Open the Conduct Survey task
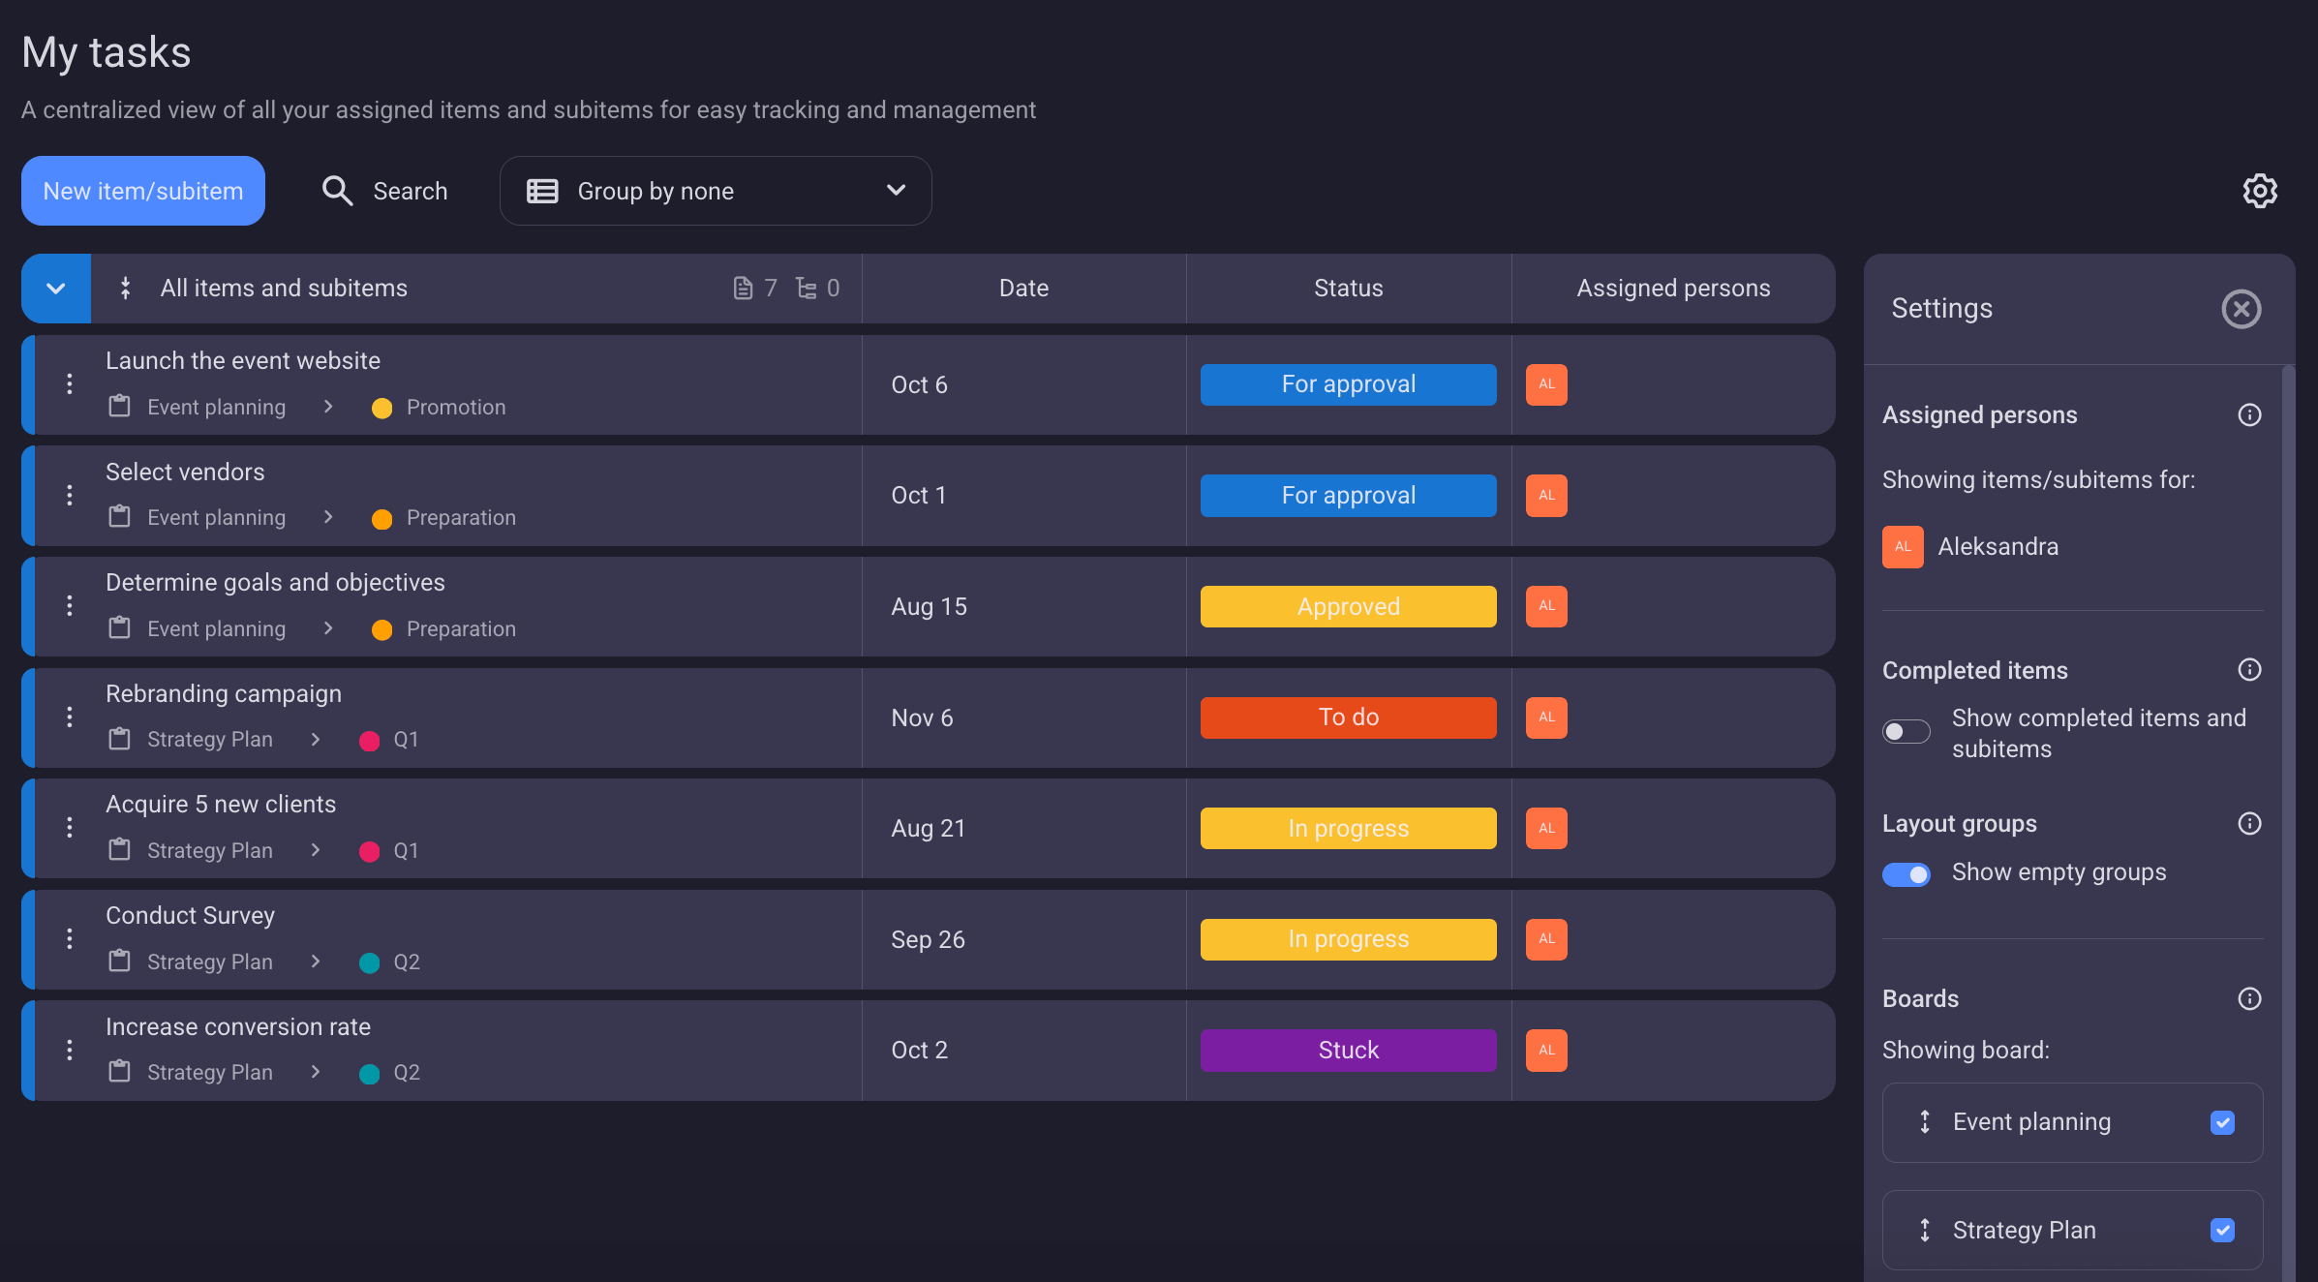The width and height of the screenshot is (2318, 1282). coord(191,915)
